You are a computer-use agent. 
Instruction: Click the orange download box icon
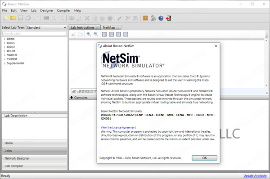pos(145,18)
